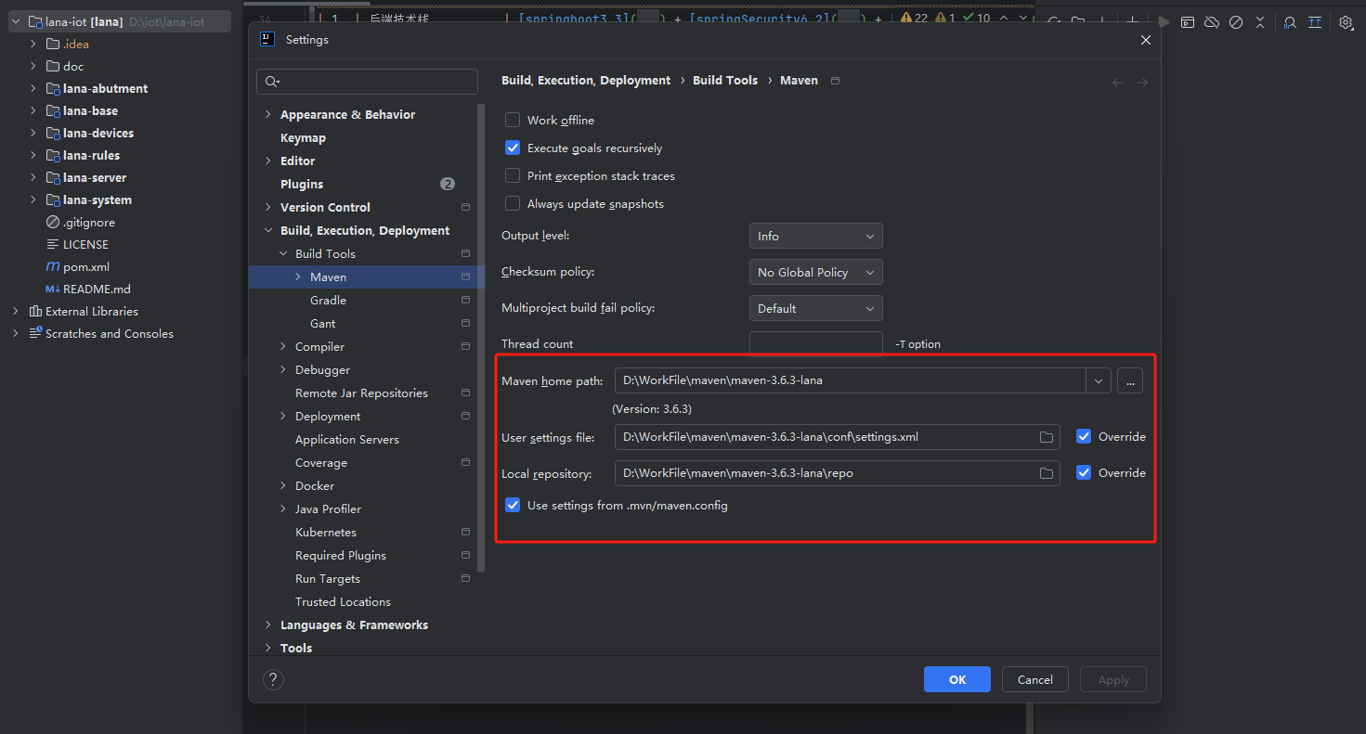Open the Output level dropdown
Viewport: 1366px width, 734px height.
tap(815, 237)
